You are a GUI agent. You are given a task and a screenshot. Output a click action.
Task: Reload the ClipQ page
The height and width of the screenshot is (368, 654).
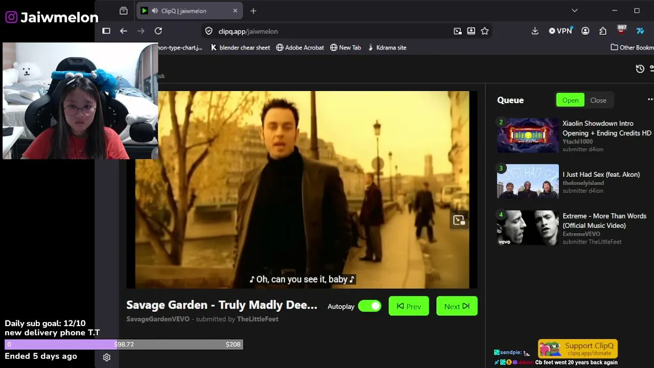[x=158, y=31]
